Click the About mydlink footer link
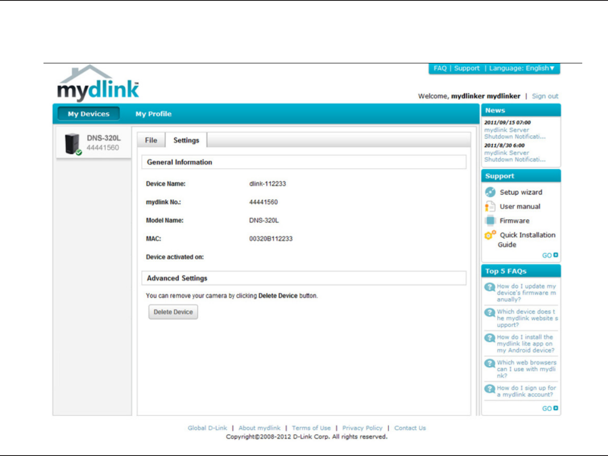 coord(259,428)
